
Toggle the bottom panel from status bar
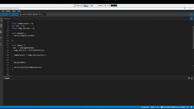point(191,107)
